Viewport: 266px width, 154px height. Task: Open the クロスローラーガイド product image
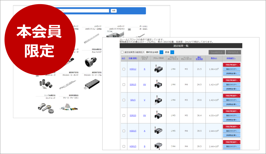tap(68, 85)
